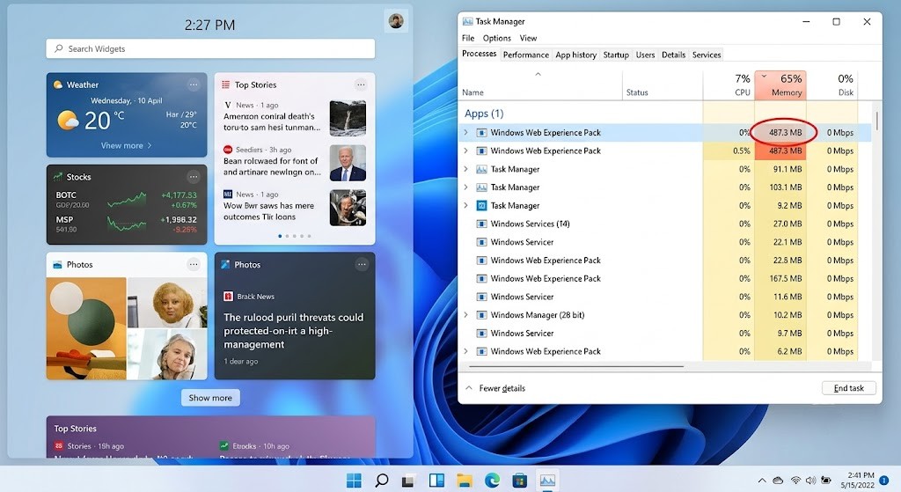Image resolution: width=901 pixels, height=492 pixels.
Task: Click the Top Stories carousel page dots
Action: [x=294, y=236]
